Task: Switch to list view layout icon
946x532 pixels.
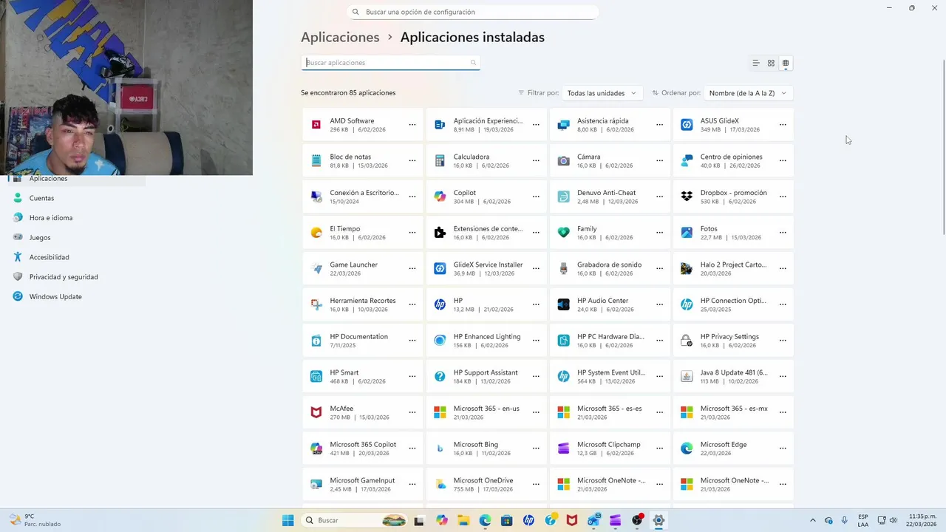Action: pyautogui.click(x=755, y=63)
